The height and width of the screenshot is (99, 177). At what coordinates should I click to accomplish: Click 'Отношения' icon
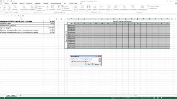click(116, 8)
